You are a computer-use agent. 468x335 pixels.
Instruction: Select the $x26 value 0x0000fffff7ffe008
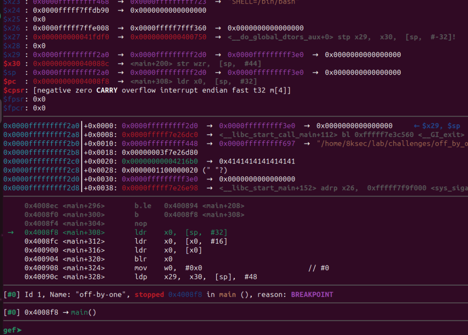click(x=71, y=28)
